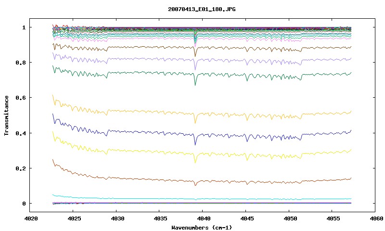The height and width of the screenshot is (231, 385).
Task: Click the y-axis tick label 0.2
Action: click(x=21, y=168)
